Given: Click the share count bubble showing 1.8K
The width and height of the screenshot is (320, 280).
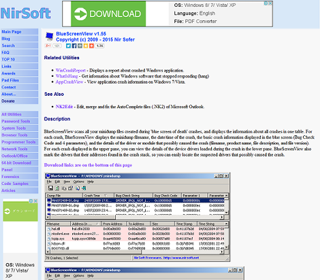Looking at the screenshot, I should pos(99,46).
